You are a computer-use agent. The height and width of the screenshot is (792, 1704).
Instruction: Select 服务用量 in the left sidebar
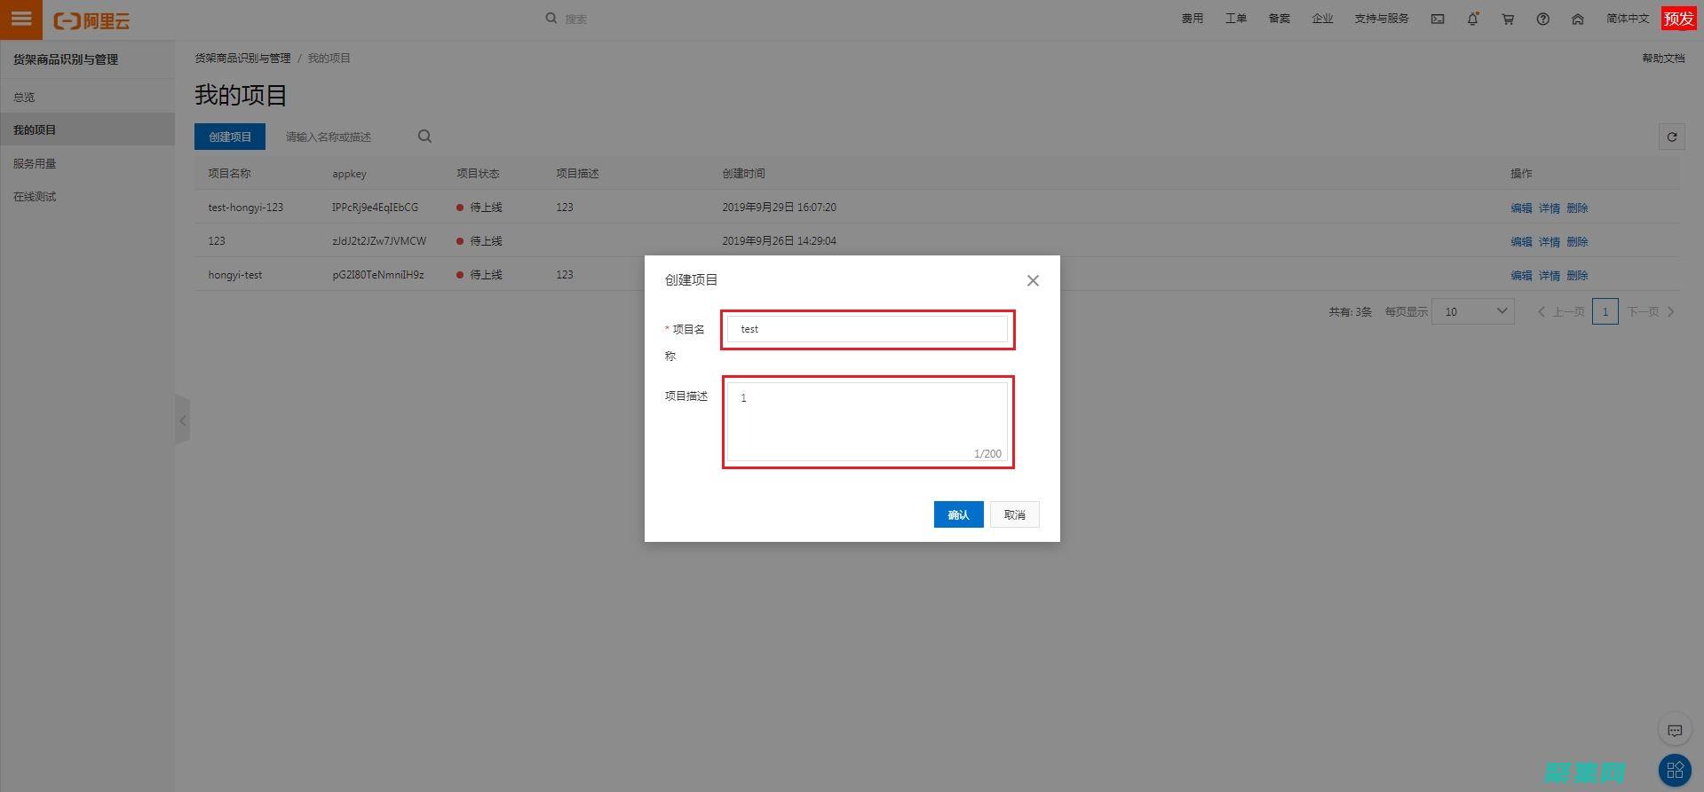point(35,163)
